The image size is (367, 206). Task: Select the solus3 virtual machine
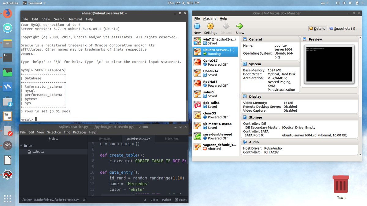[215, 94]
